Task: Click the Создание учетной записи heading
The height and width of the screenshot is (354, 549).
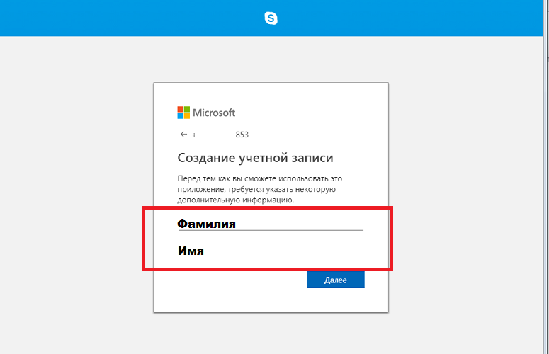Action: pyautogui.click(x=255, y=158)
